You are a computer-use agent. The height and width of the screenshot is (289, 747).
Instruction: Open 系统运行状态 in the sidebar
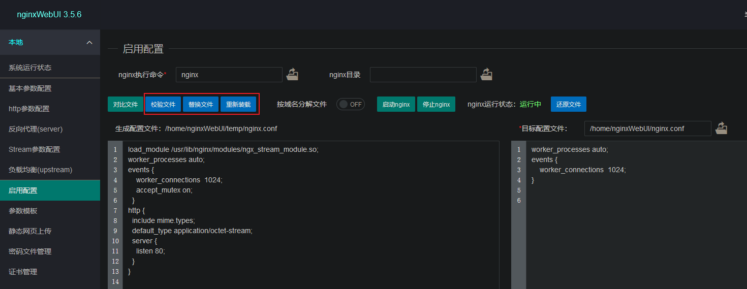pos(30,68)
